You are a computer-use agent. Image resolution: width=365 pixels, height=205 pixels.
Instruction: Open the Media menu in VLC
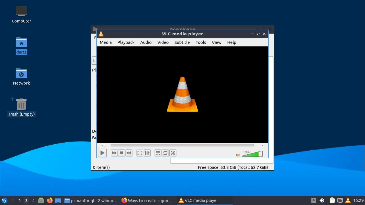pos(106,42)
